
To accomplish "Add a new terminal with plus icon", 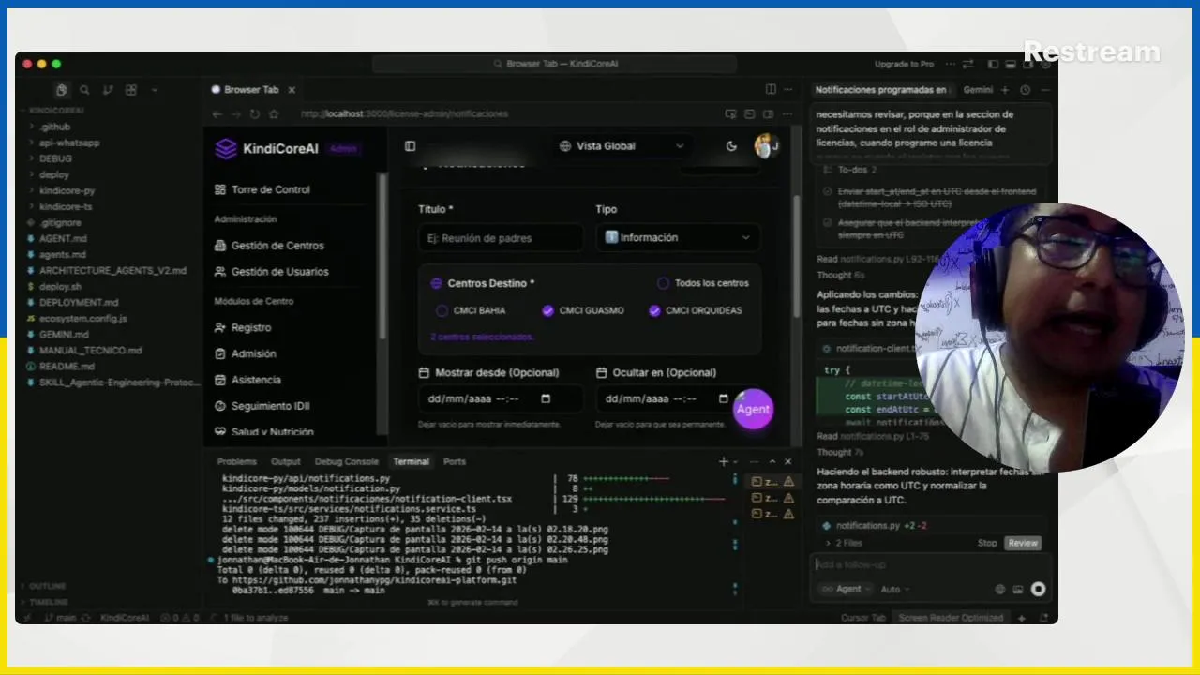I will (724, 461).
